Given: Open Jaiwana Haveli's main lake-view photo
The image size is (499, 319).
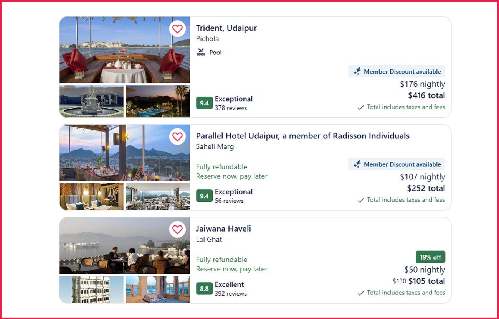Looking at the screenshot, I should [x=125, y=245].
